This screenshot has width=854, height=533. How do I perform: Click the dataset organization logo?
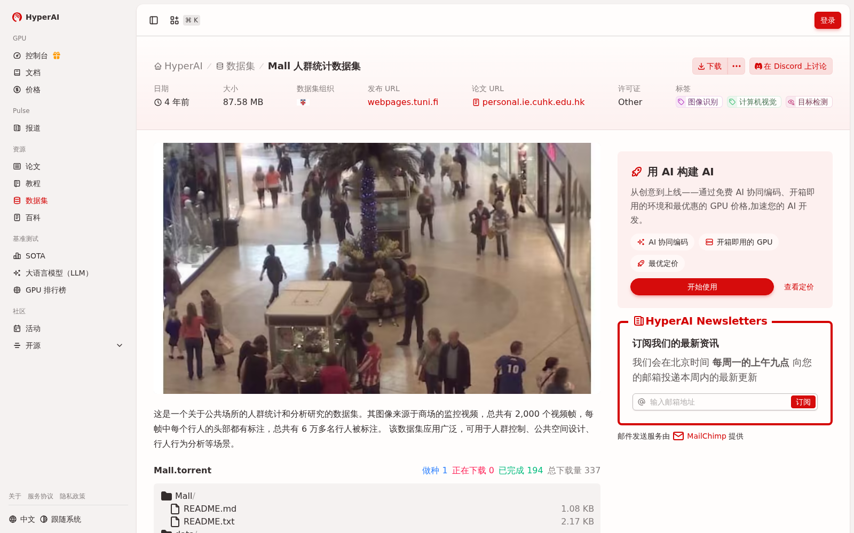[303, 102]
